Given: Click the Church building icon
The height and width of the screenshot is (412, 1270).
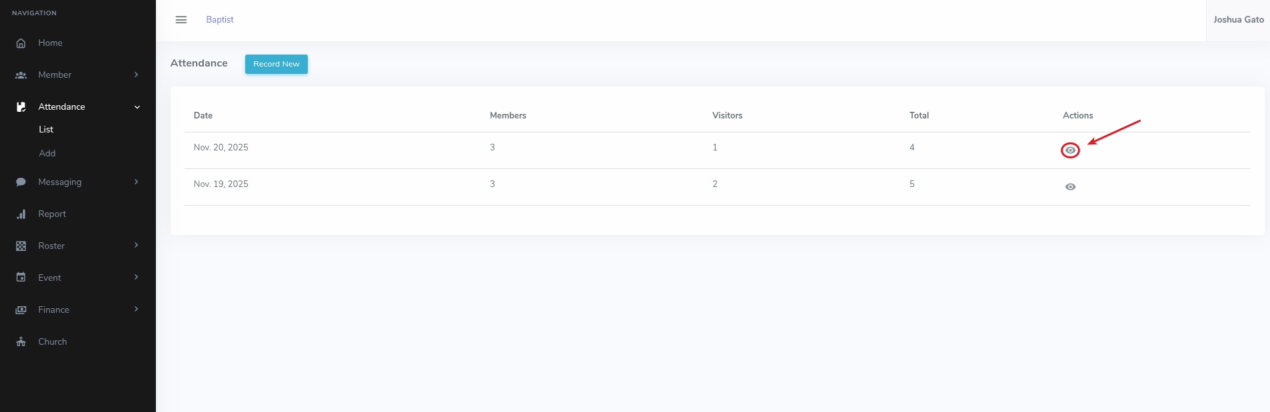Looking at the screenshot, I should (21, 341).
